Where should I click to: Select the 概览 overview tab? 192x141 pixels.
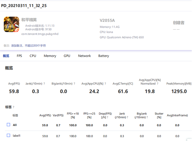pyautogui.click(x=6, y=56)
